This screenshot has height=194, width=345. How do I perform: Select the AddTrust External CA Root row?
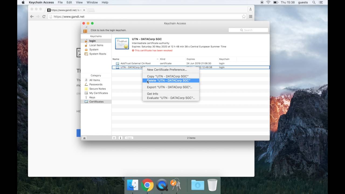pos(191,63)
